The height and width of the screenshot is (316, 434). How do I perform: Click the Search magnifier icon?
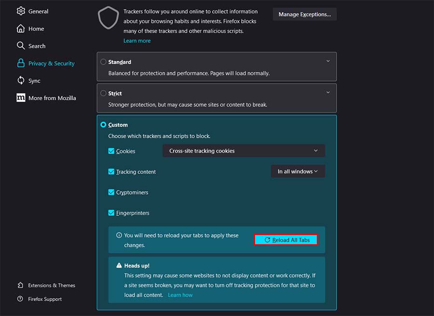coord(21,46)
